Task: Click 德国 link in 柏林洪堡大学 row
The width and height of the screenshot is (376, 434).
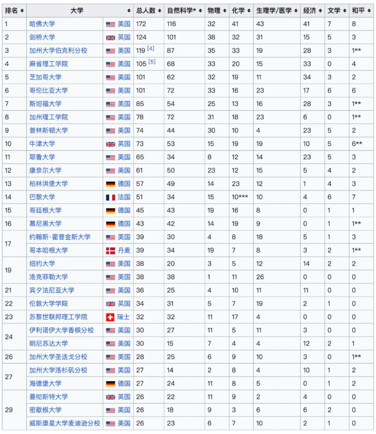Action: click(124, 184)
